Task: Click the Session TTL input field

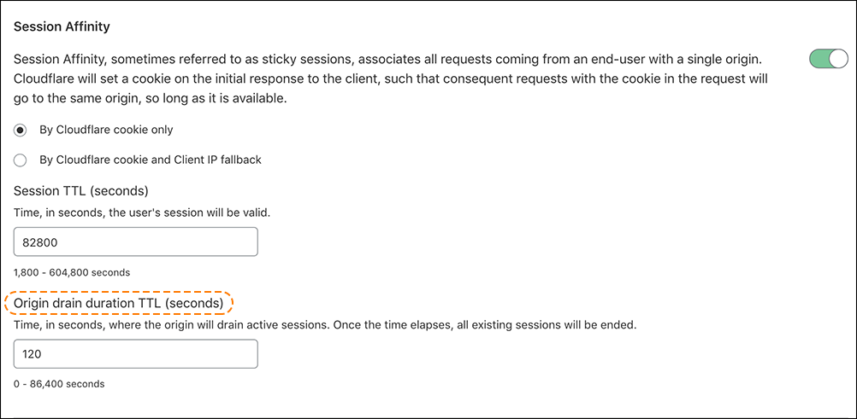Action: coord(136,242)
